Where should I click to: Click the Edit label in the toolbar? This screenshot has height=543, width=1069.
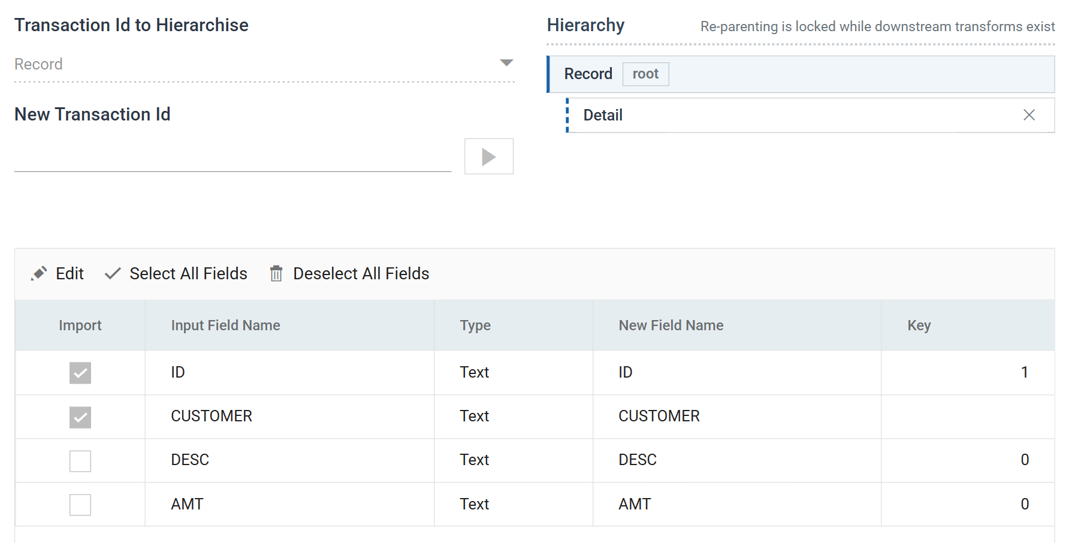pos(70,274)
